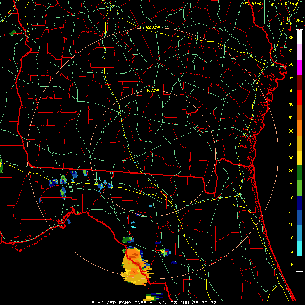305x305 pixels.
Task: Click the legend value '42'
Action: tap(291, 118)
